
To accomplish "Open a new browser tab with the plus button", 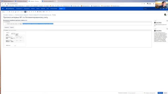I will click(x=57, y=1).
